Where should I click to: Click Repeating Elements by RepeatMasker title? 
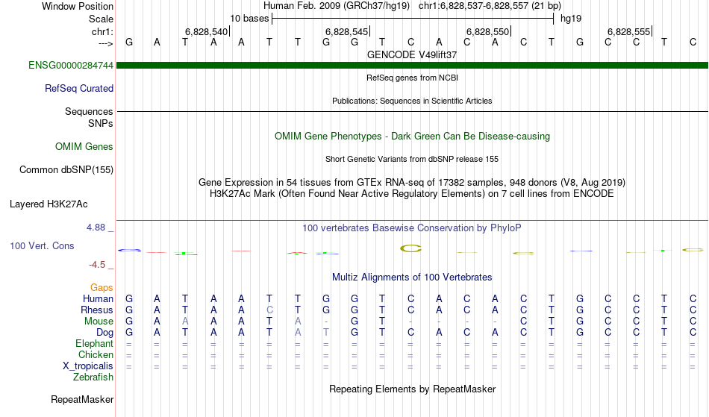point(413,389)
